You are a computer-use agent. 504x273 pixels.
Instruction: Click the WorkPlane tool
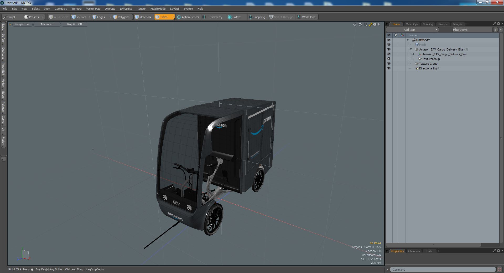(306, 17)
